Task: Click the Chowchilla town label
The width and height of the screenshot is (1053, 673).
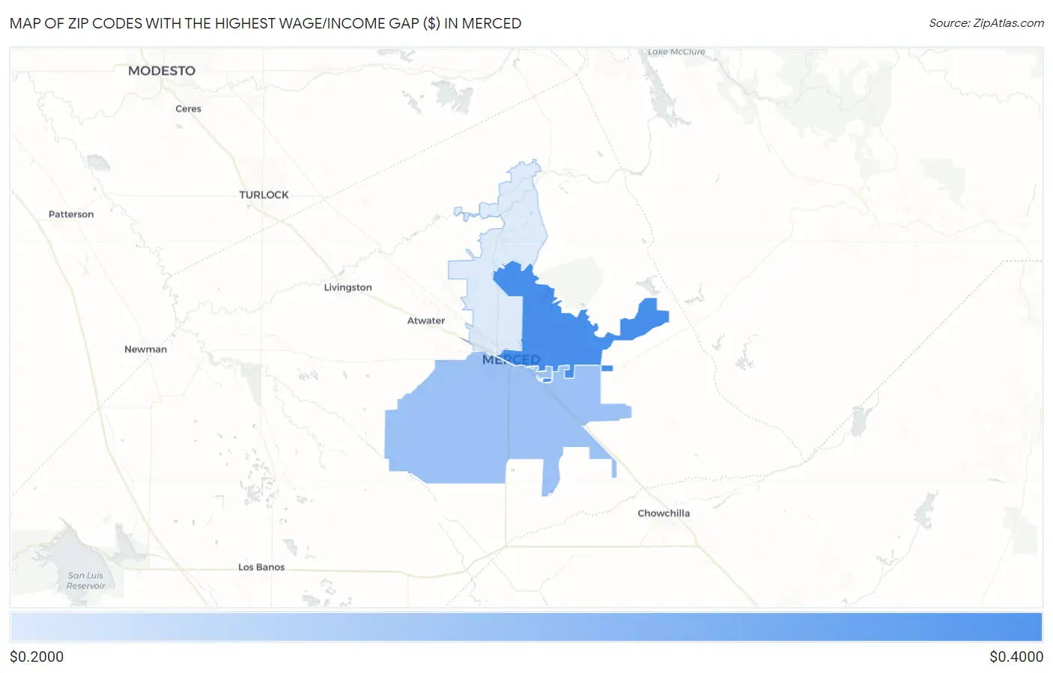Action: [x=664, y=513]
